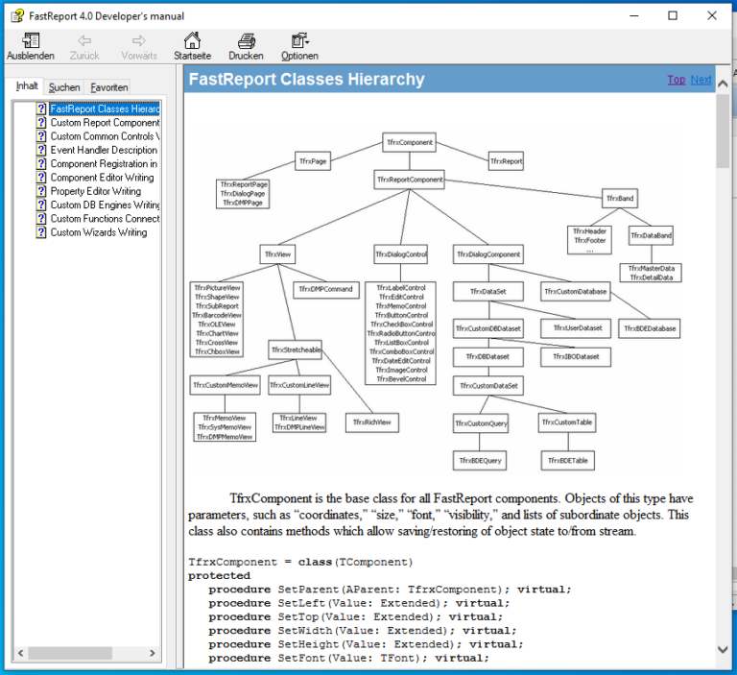Viewport: 737px width, 675px height.
Task: Switch to the Favoriten tab
Action: (109, 87)
